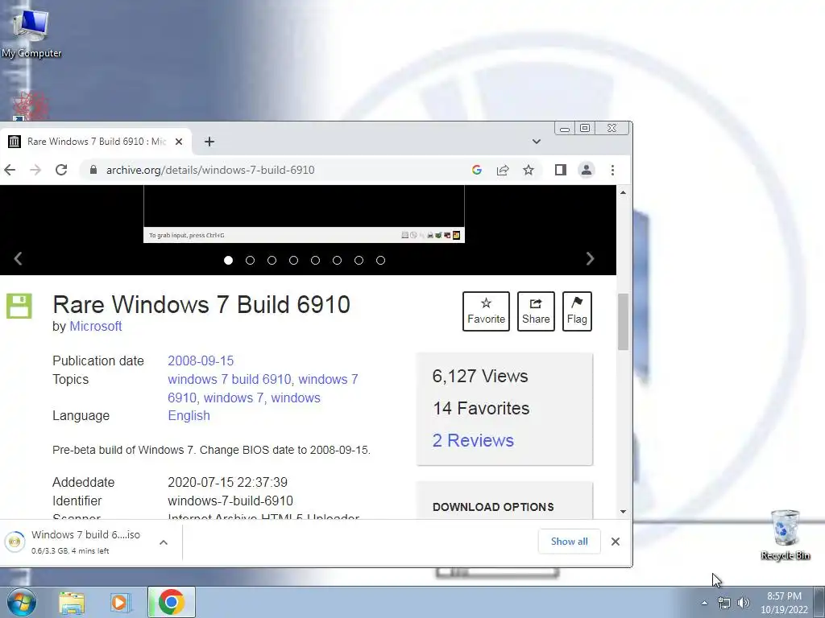Select the Rare Windows 7 Build 6910 tab
The width and height of the screenshot is (825, 618).
(x=96, y=142)
